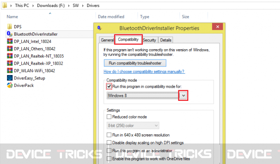Click the DP_WLAN-WiFi_18042 archive icon
This screenshot has height=164, width=280.
click(9, 71)
